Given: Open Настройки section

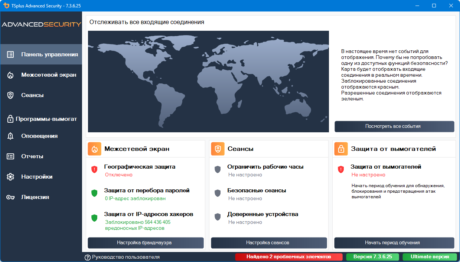Looking at the screenshot, I should pyautogui.click(x=41, y=177).
